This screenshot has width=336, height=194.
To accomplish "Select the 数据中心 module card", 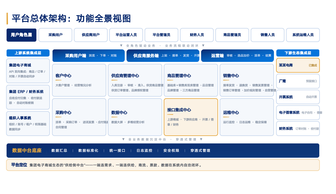I will (135, 117).
